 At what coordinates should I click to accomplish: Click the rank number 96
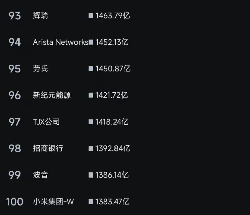[14, 95]
